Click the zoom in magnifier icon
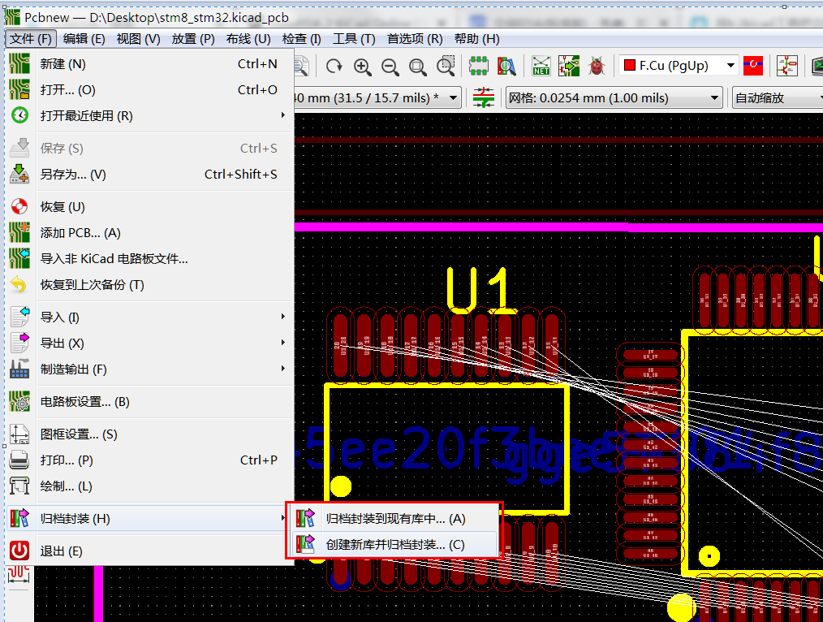The image size is (823, 622). pyautogui.click(x=363, y=66)
